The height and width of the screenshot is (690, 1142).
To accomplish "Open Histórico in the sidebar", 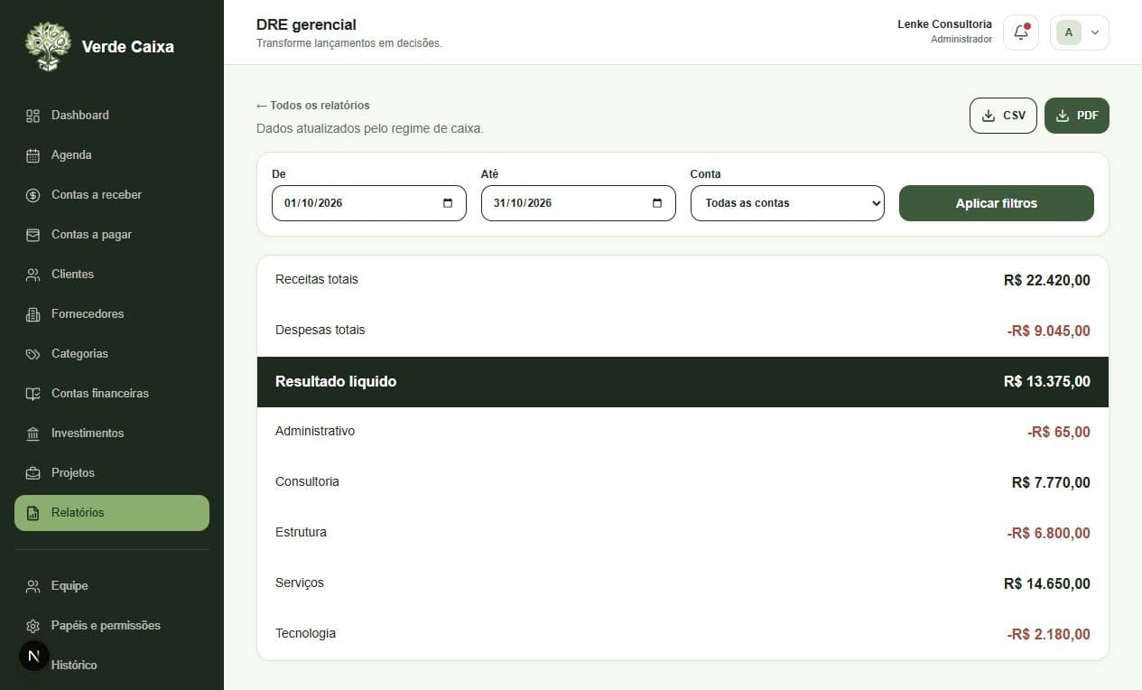I will coord(112,666).
